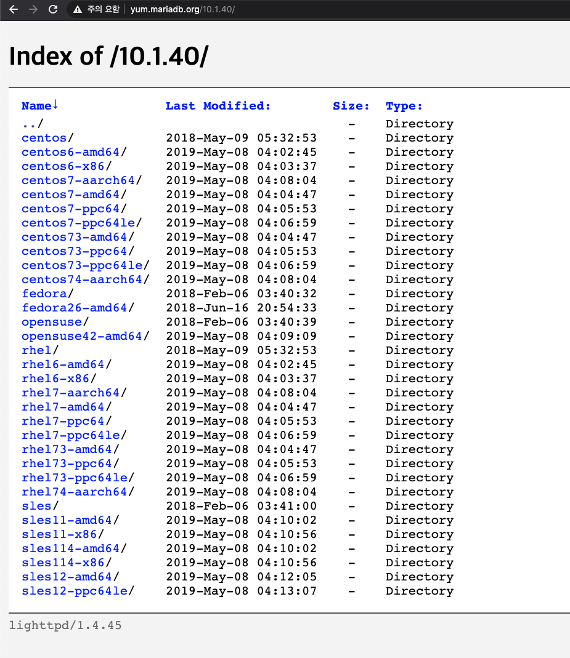Open the rhel7-ppc64le directory
Screen dimensions: 570x658
pyautogui.click(x=71, y=436)
